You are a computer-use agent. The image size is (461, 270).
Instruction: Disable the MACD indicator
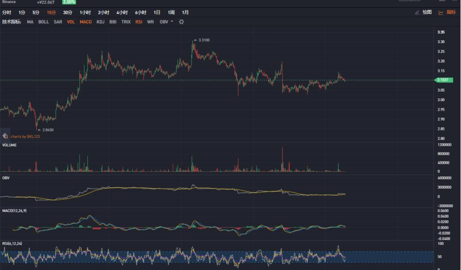coord(86,22)
